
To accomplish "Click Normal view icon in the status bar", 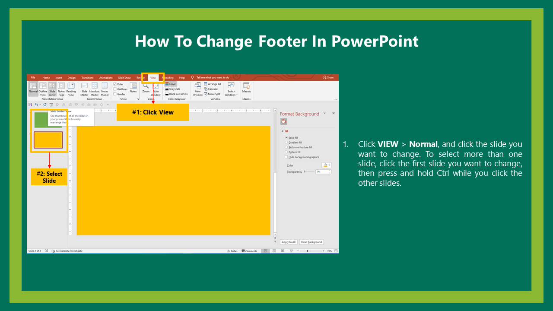I will click(265, 251).
